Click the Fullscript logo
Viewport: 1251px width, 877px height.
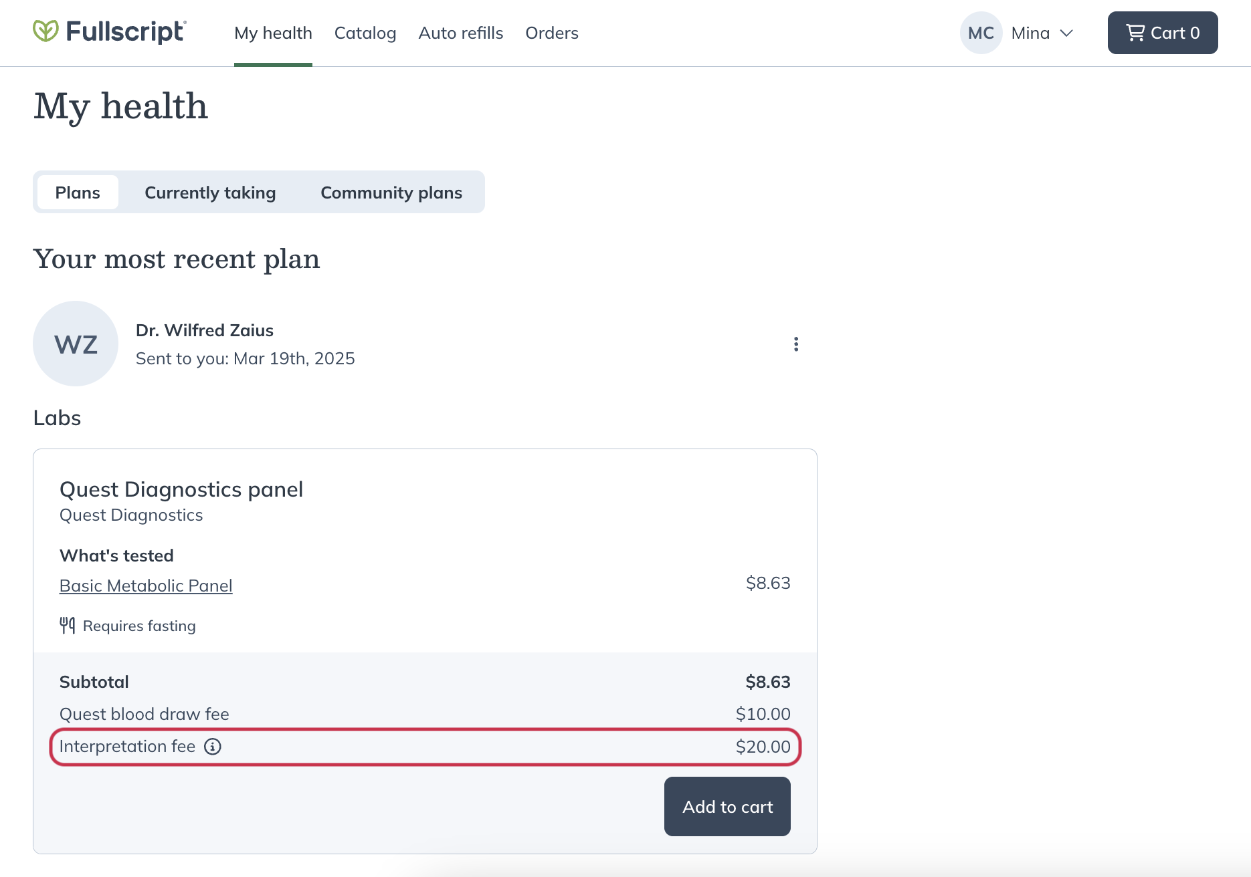tap(109, 31)
